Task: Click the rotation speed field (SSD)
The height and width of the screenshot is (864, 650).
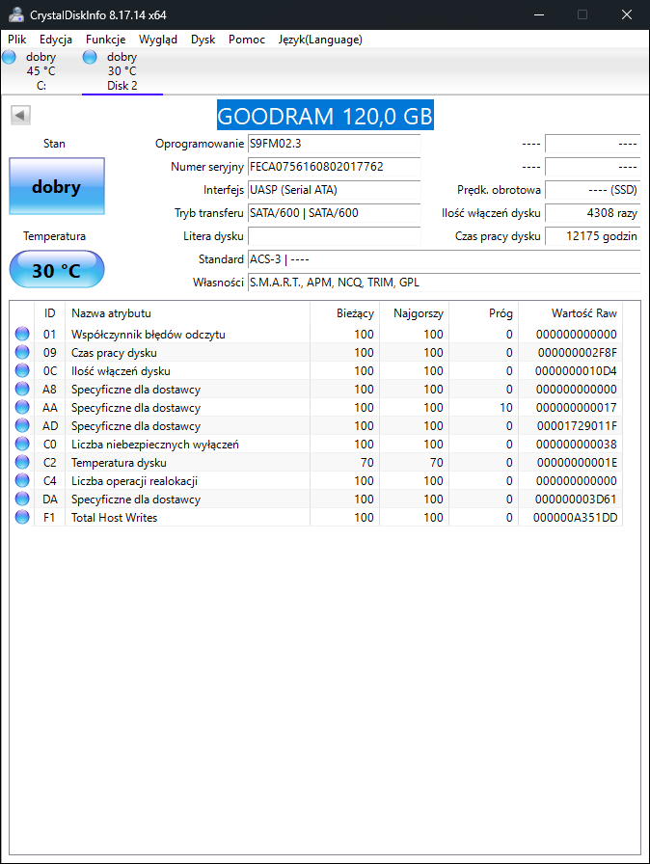Action: [593, 190]
